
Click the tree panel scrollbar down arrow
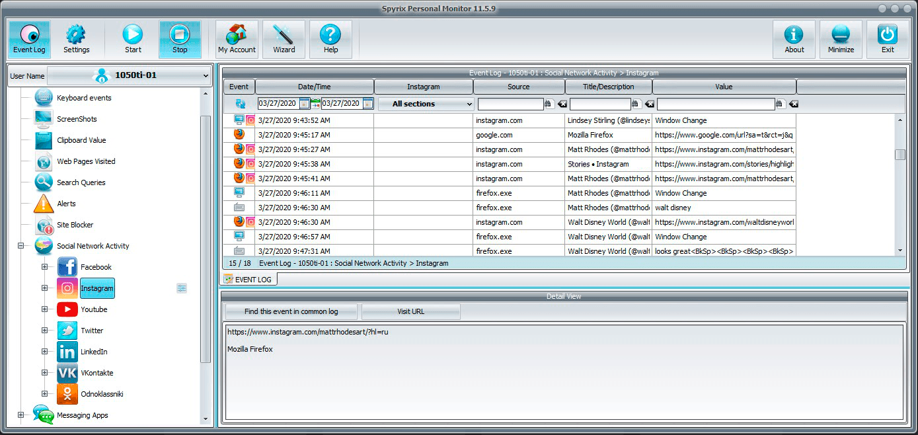[206, 419]
